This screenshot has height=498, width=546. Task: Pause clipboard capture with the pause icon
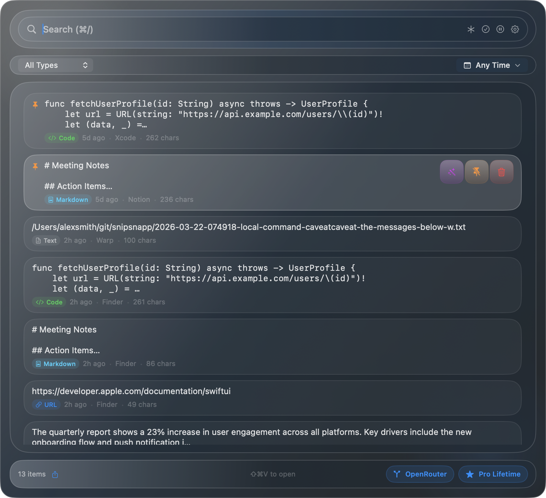tap(500, 29)
